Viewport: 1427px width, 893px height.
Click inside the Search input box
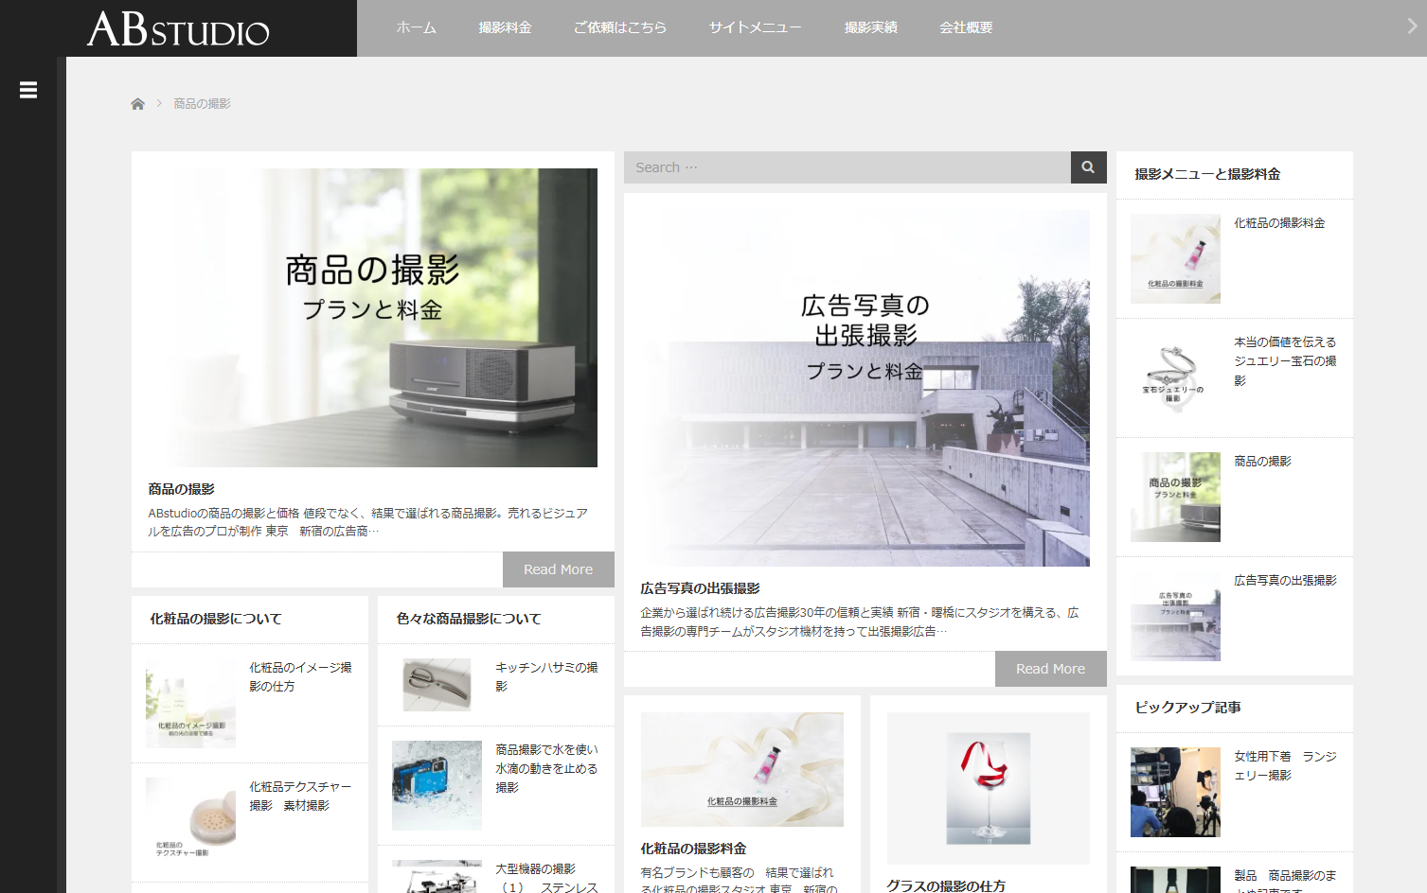(x=843, y=167)
